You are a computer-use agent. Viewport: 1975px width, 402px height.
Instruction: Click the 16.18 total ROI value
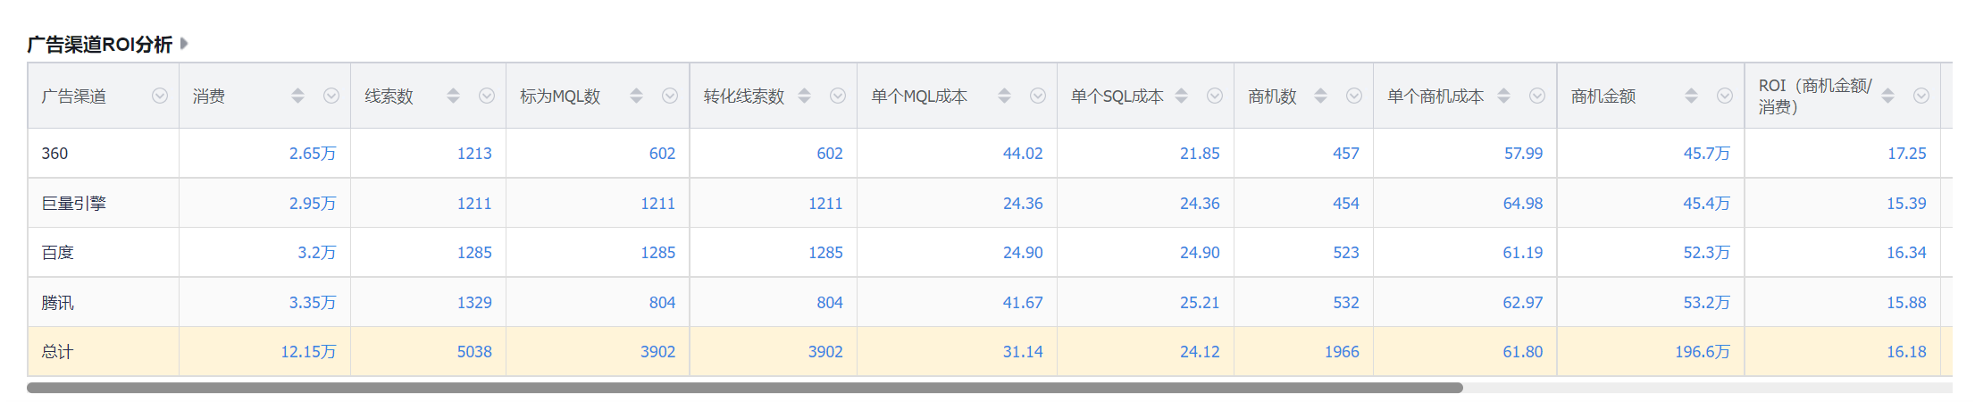pos(1906,352)
